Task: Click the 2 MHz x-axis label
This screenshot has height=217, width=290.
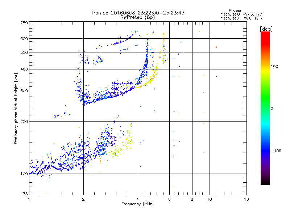Action: pos(83,199)
